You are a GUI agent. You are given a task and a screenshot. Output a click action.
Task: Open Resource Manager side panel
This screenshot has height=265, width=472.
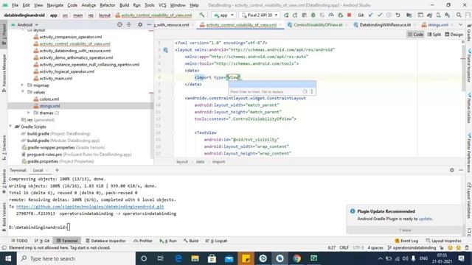point(4,73)
